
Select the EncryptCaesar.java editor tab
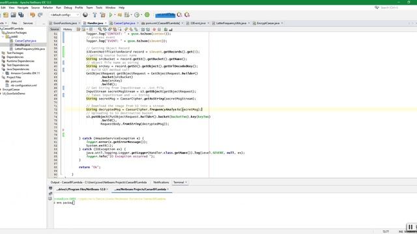(268, 23)
